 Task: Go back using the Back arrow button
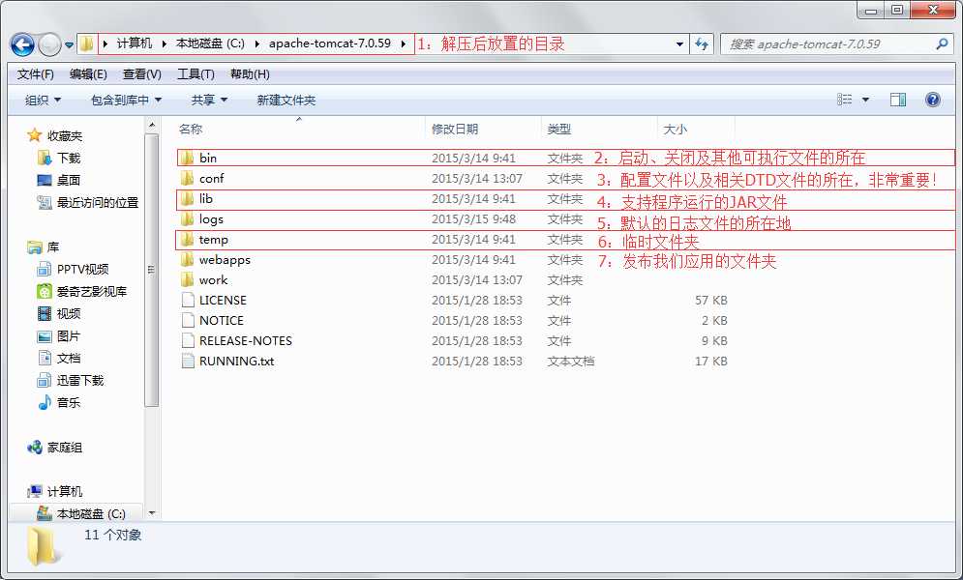22,44
